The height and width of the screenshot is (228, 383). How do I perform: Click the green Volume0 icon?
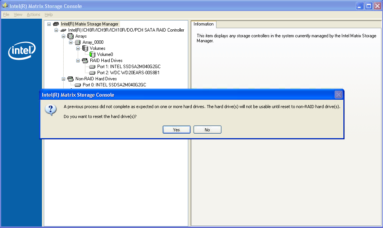coord(92,54)
